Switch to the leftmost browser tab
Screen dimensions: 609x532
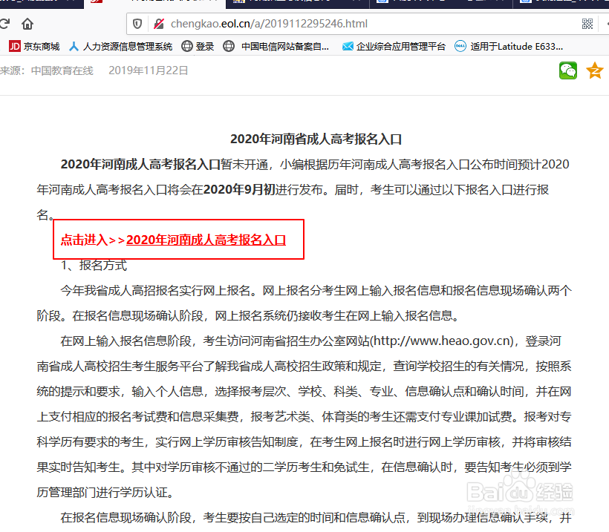41,4
